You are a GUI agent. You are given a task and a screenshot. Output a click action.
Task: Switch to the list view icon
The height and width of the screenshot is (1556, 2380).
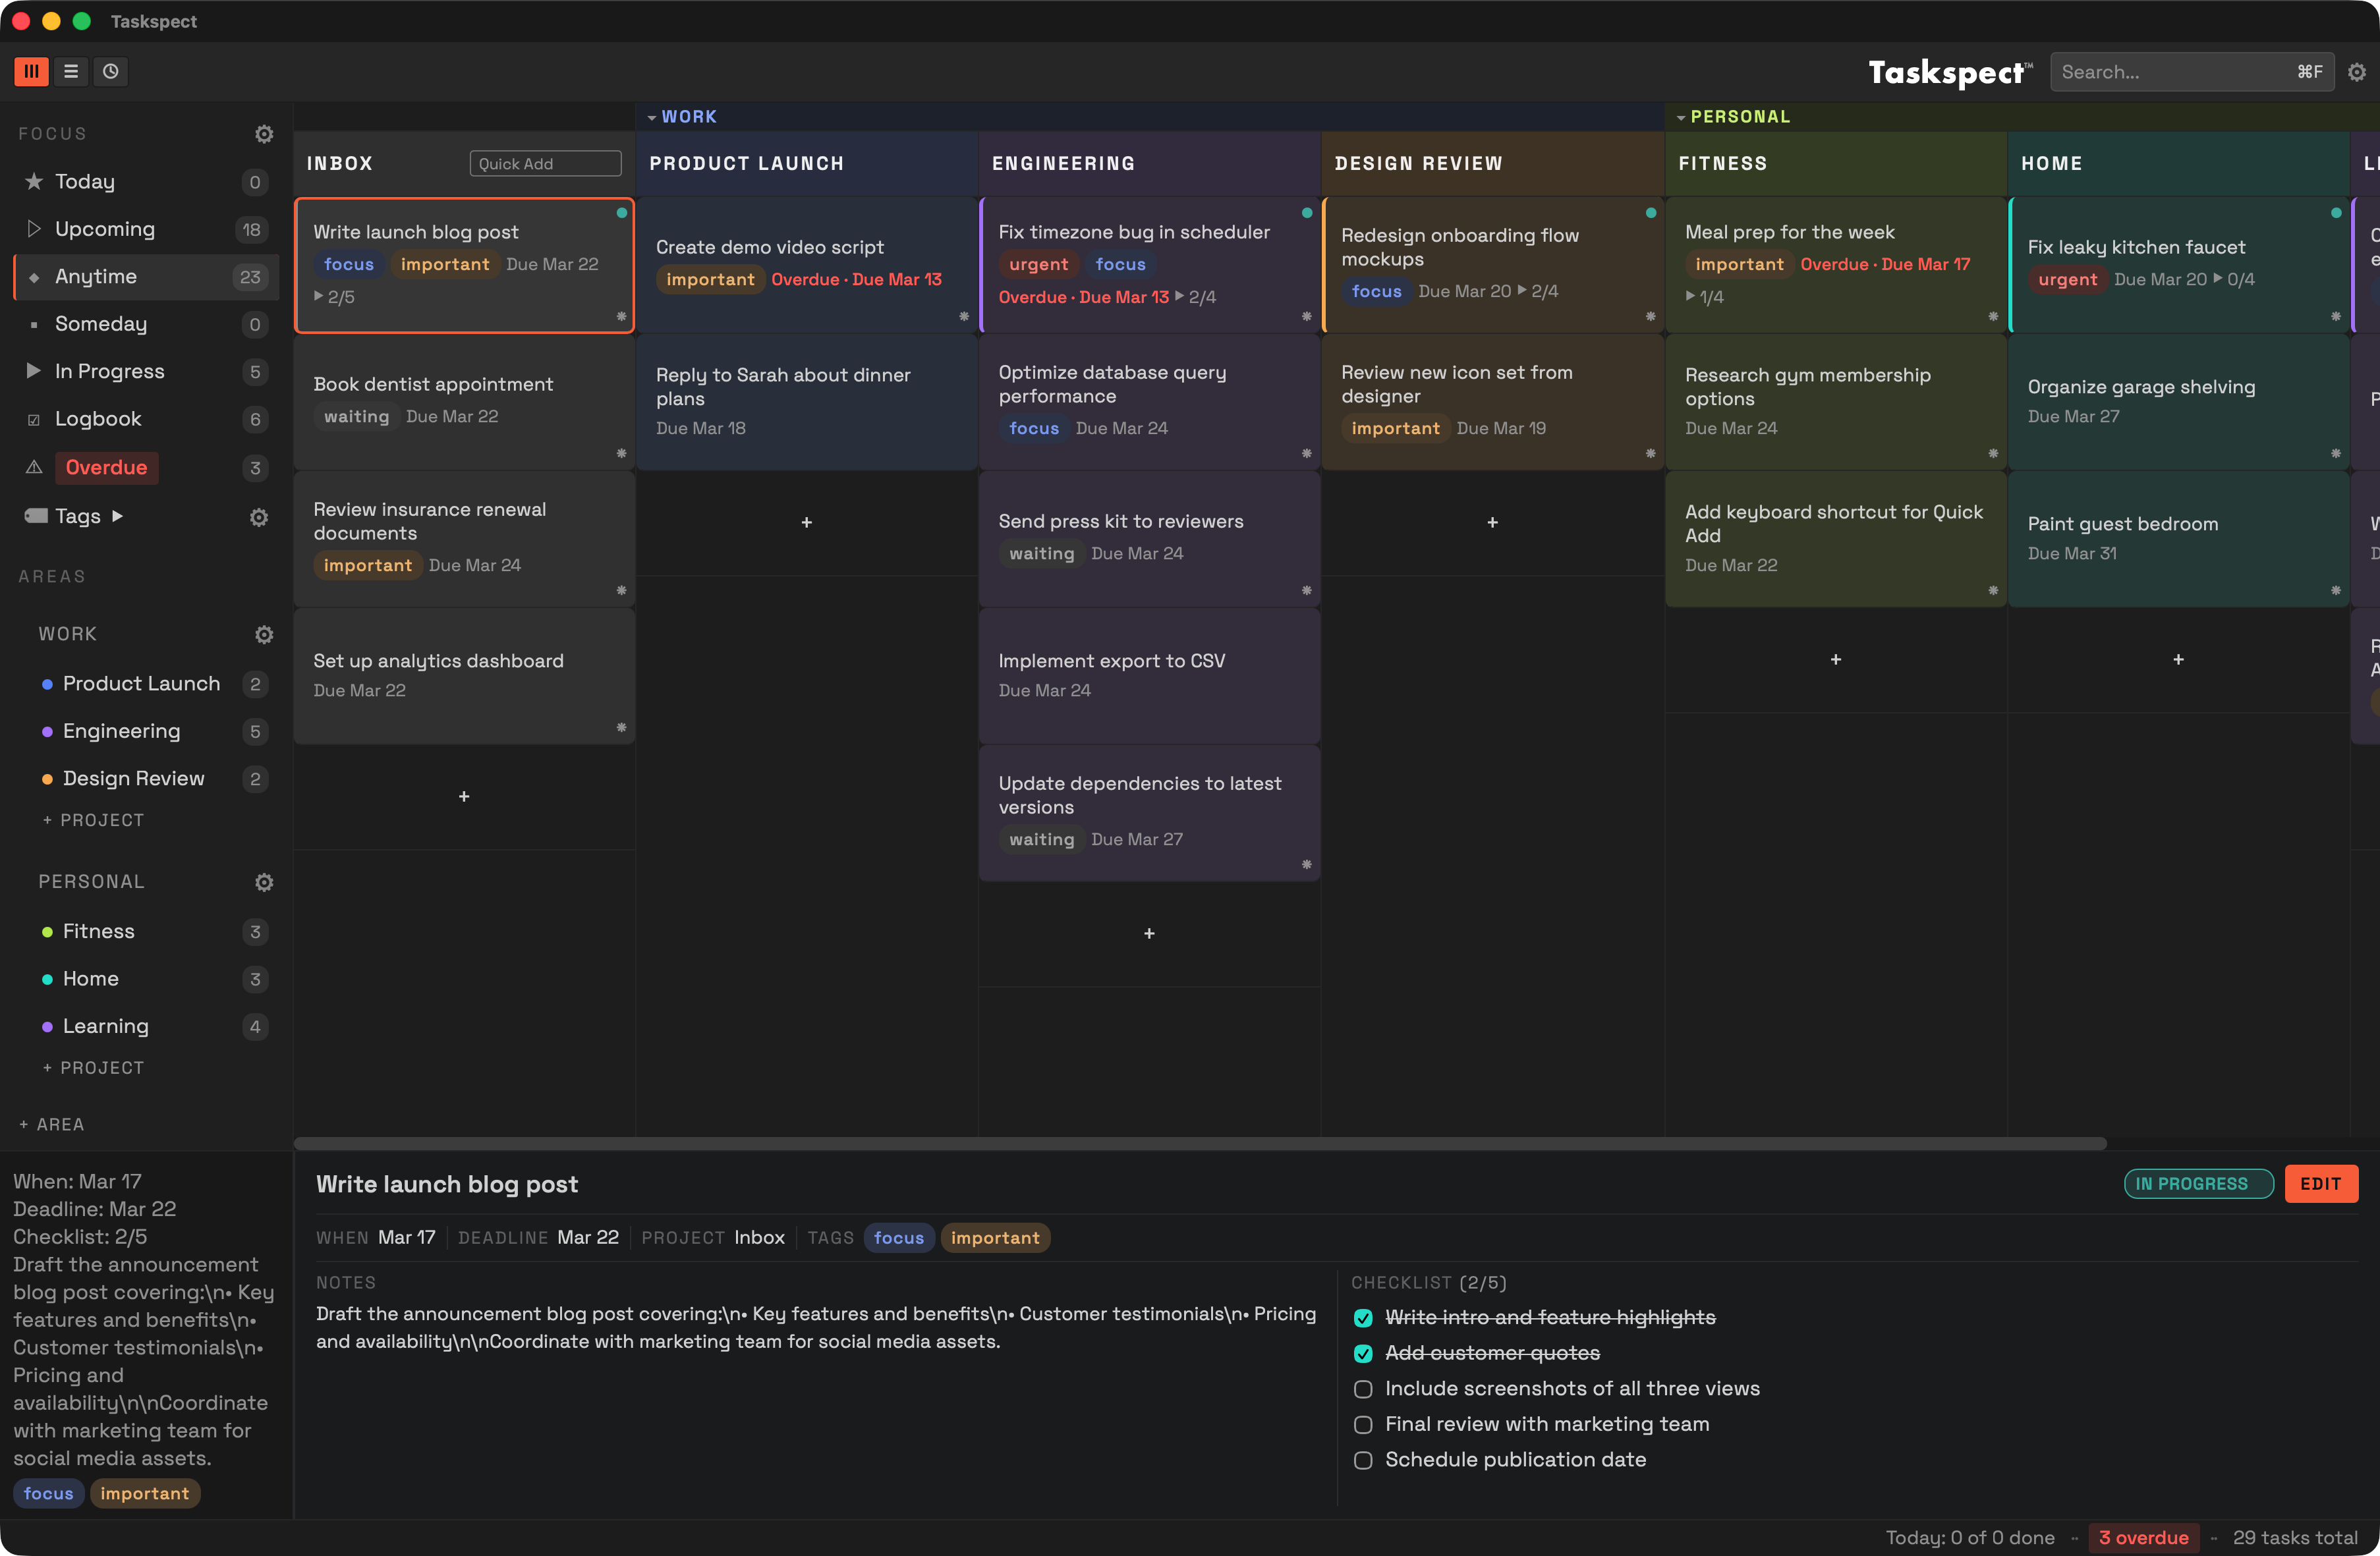click(71, 71)
